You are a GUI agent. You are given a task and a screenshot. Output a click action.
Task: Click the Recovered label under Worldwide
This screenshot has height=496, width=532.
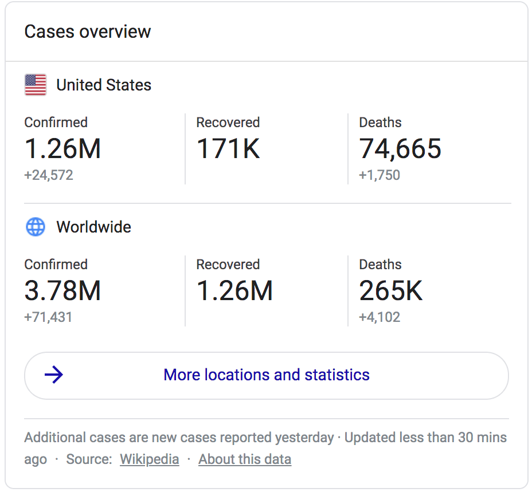point(228,265)
